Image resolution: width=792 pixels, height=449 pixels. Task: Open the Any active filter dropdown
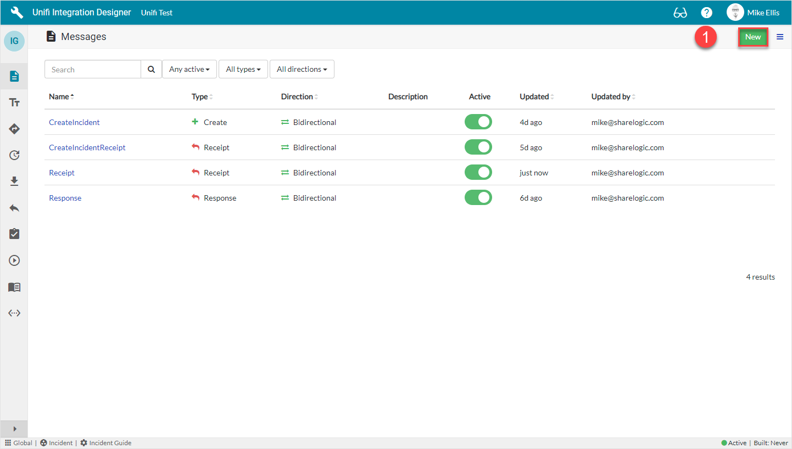pyautogui.click(x=189, y=70)
